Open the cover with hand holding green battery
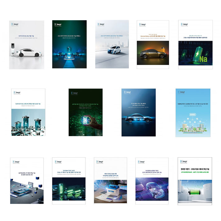The width and height of the screenshot is (221, 221). tap(85, 112)
